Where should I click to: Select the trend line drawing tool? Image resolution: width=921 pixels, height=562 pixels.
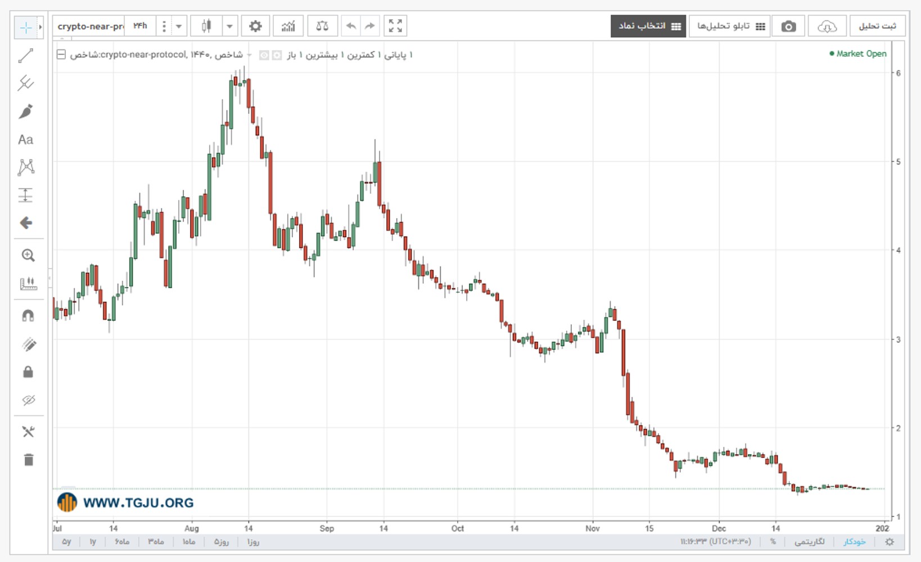click(26, 56)
